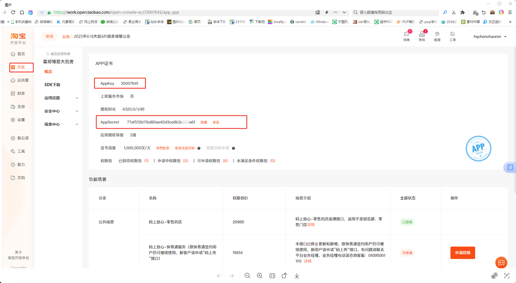Open 支持 in left sidebar

point(18,107)
